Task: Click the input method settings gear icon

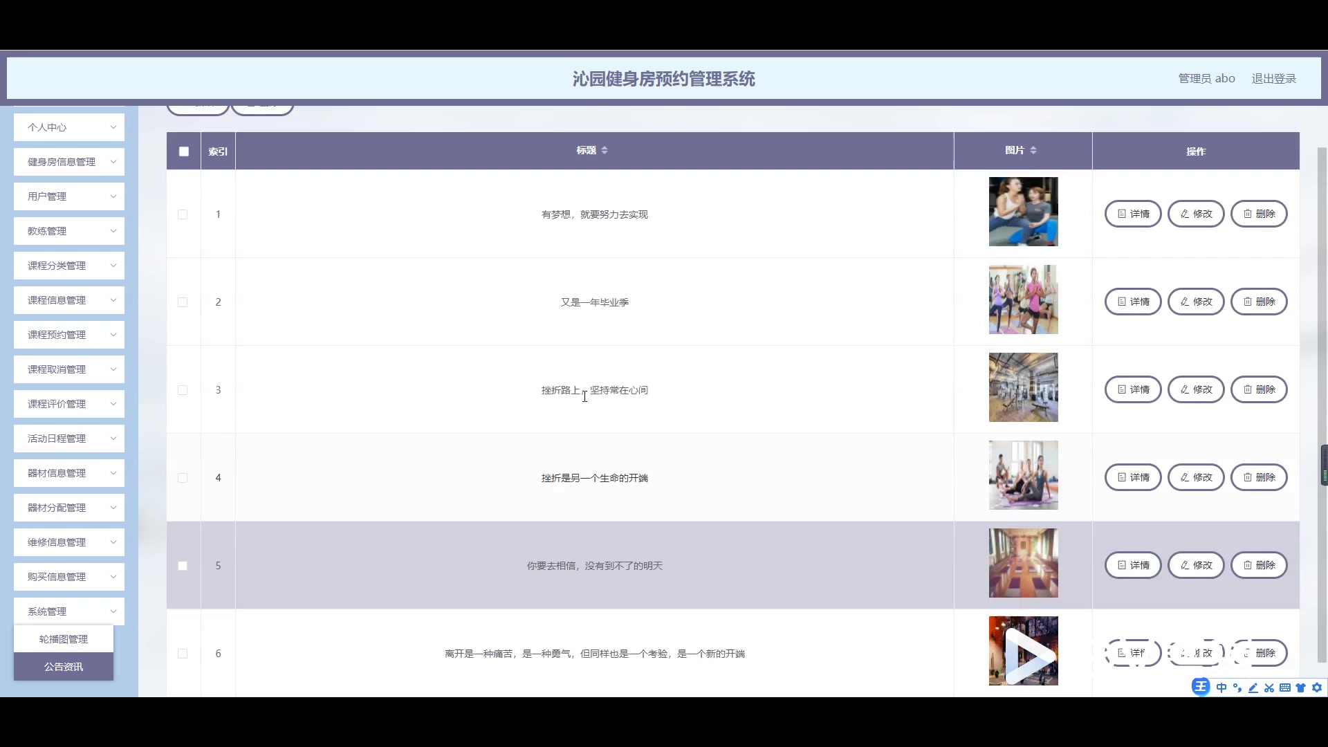Action: point(1318,688)
